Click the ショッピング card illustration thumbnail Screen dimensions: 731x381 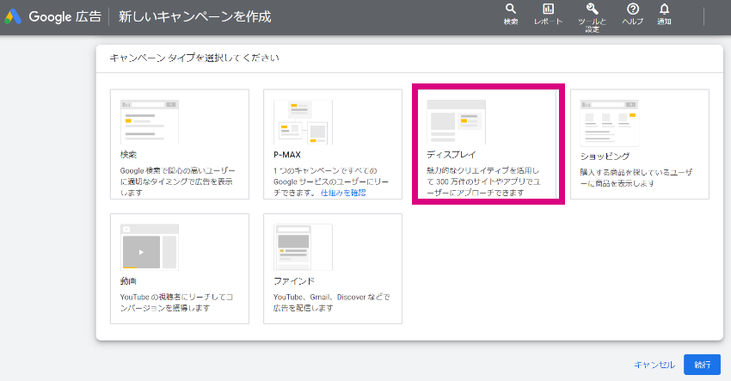610,123
